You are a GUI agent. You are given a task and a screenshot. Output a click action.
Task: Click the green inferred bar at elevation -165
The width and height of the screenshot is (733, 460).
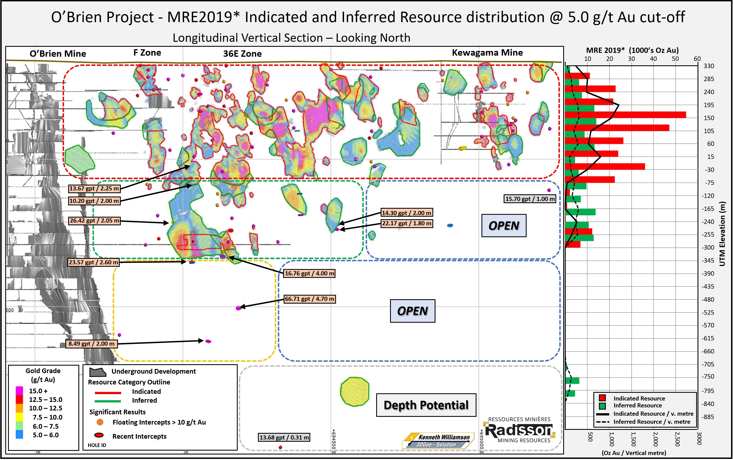pos(580,212)
